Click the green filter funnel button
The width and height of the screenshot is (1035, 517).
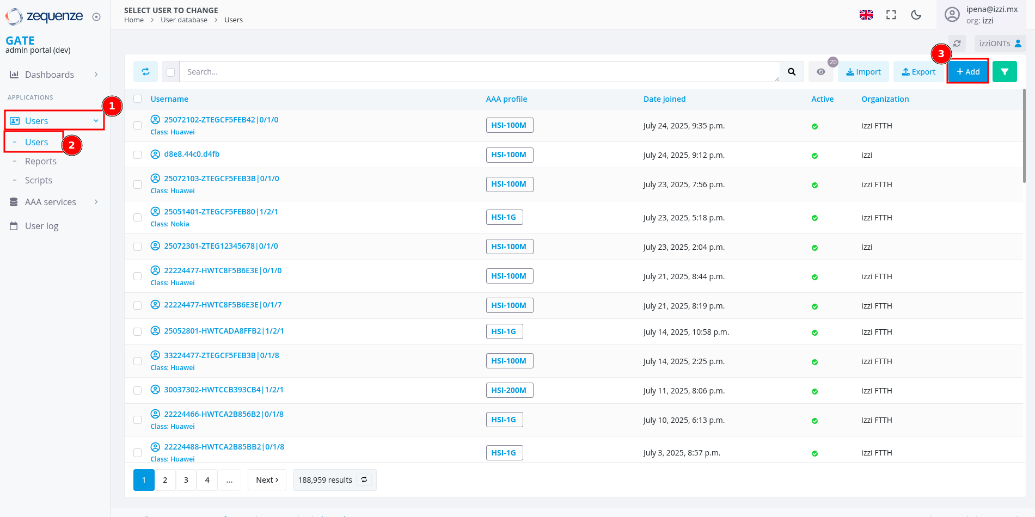[x=1004, y=72]
